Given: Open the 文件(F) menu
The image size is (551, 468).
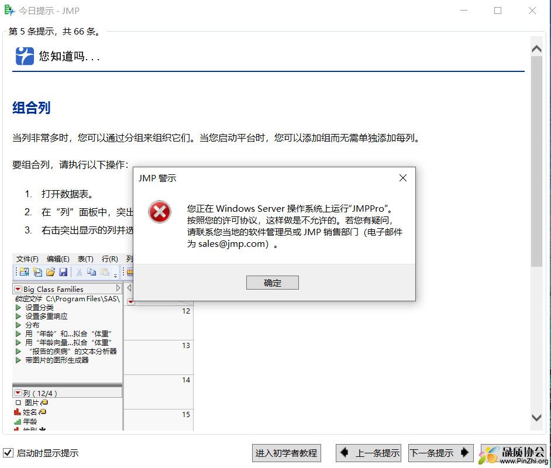Looking at the screenshot, I should 27,259.
